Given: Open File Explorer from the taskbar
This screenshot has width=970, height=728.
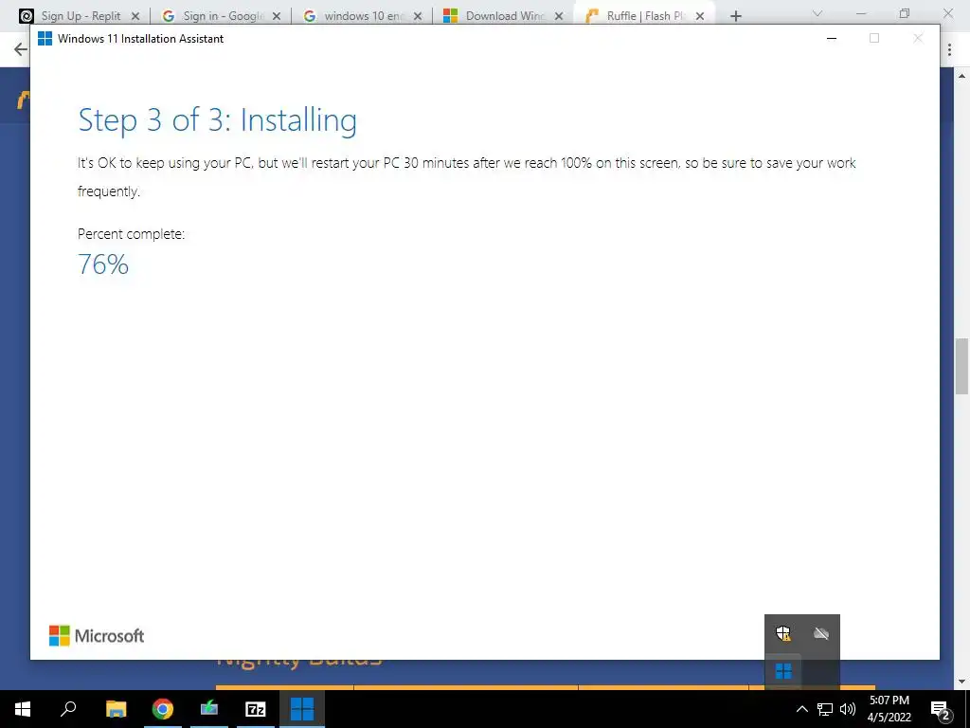Looking at the screenshot, I should click(116, 709).
